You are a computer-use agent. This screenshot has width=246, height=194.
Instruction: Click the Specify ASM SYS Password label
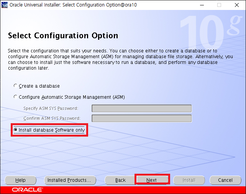(51, 108)
